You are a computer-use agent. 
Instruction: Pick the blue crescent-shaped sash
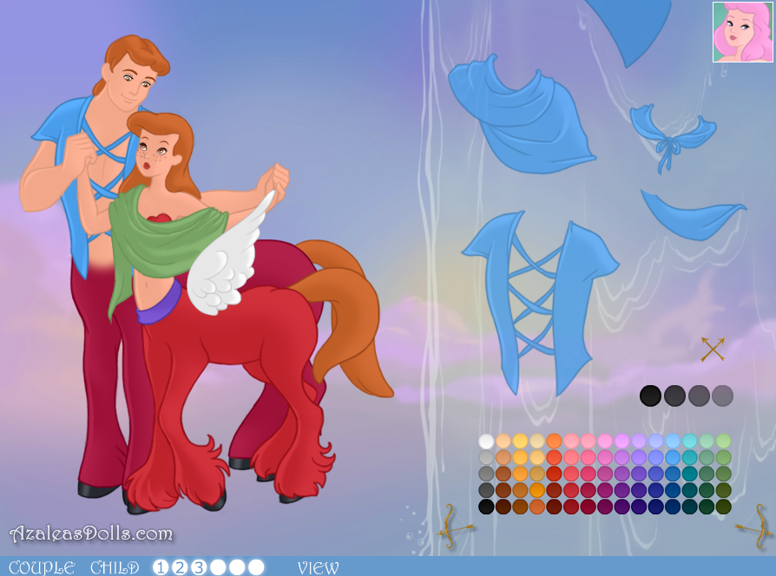coord(693,215)
